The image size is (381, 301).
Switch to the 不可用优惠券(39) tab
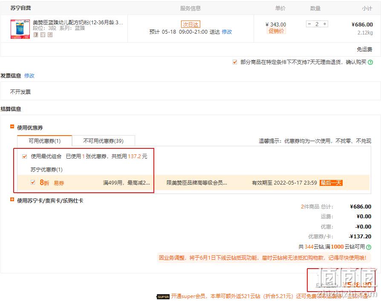pos(103,141)
